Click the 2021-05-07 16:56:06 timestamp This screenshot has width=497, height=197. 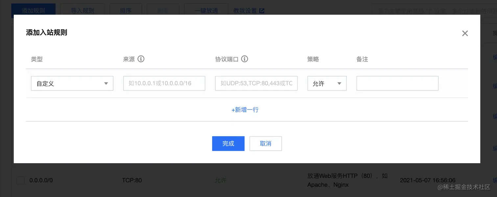[x=428, y=180]
